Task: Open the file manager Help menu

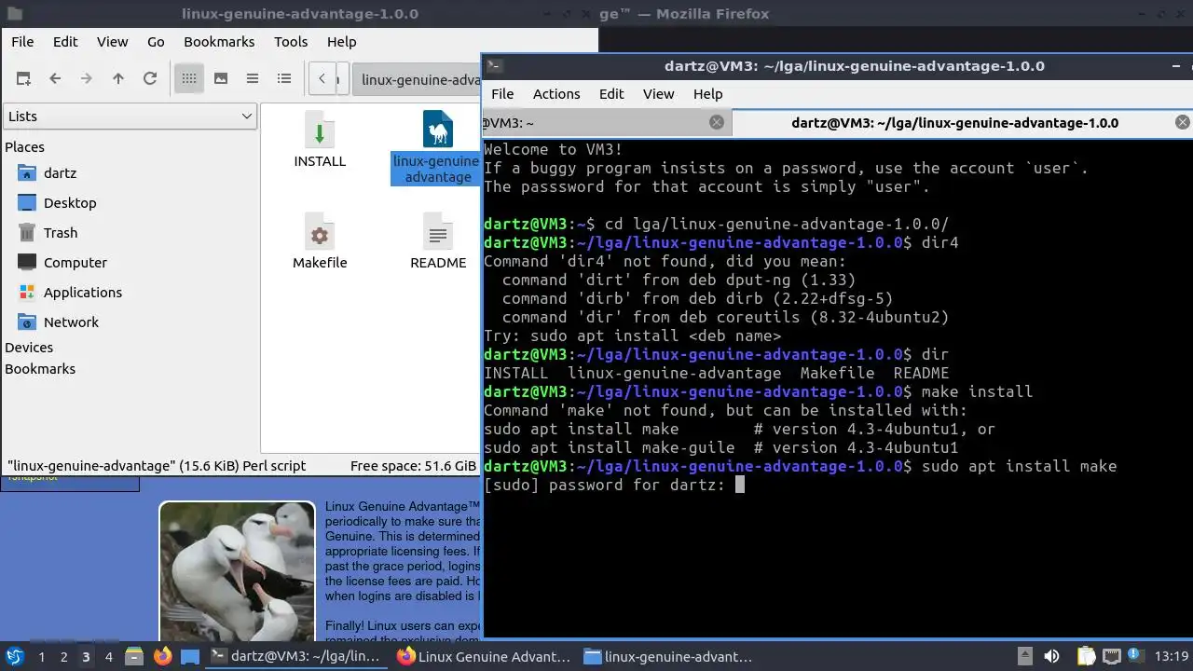Action: coord(342,42)
